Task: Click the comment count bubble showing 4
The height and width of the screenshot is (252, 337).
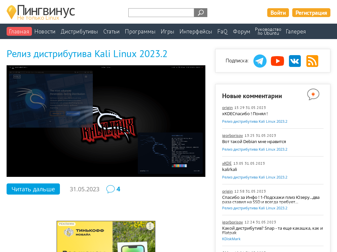Action: pyautogui.click(x=113, y=189)
